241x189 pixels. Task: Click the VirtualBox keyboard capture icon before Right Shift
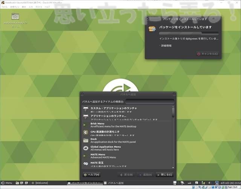pyautogui.click(x=226, y=187)
